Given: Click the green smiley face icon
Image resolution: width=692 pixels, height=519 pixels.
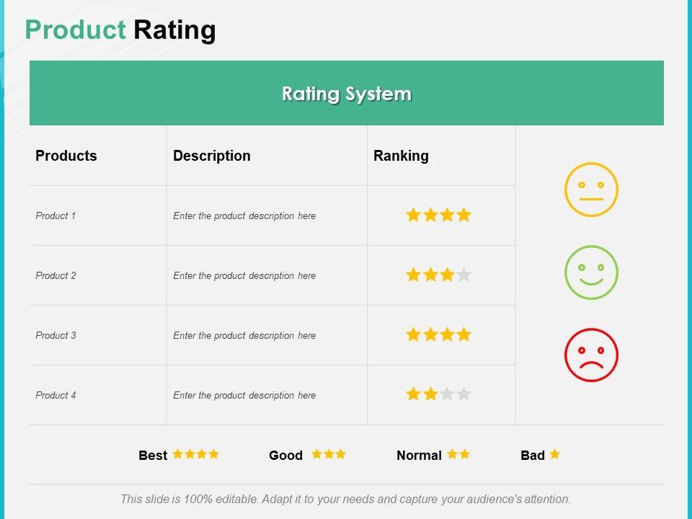Looking at the screenshot, I should point(591,272).
